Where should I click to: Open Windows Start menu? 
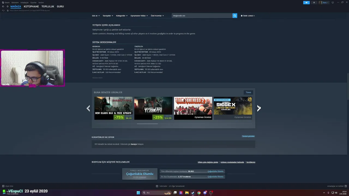point(138,193)
